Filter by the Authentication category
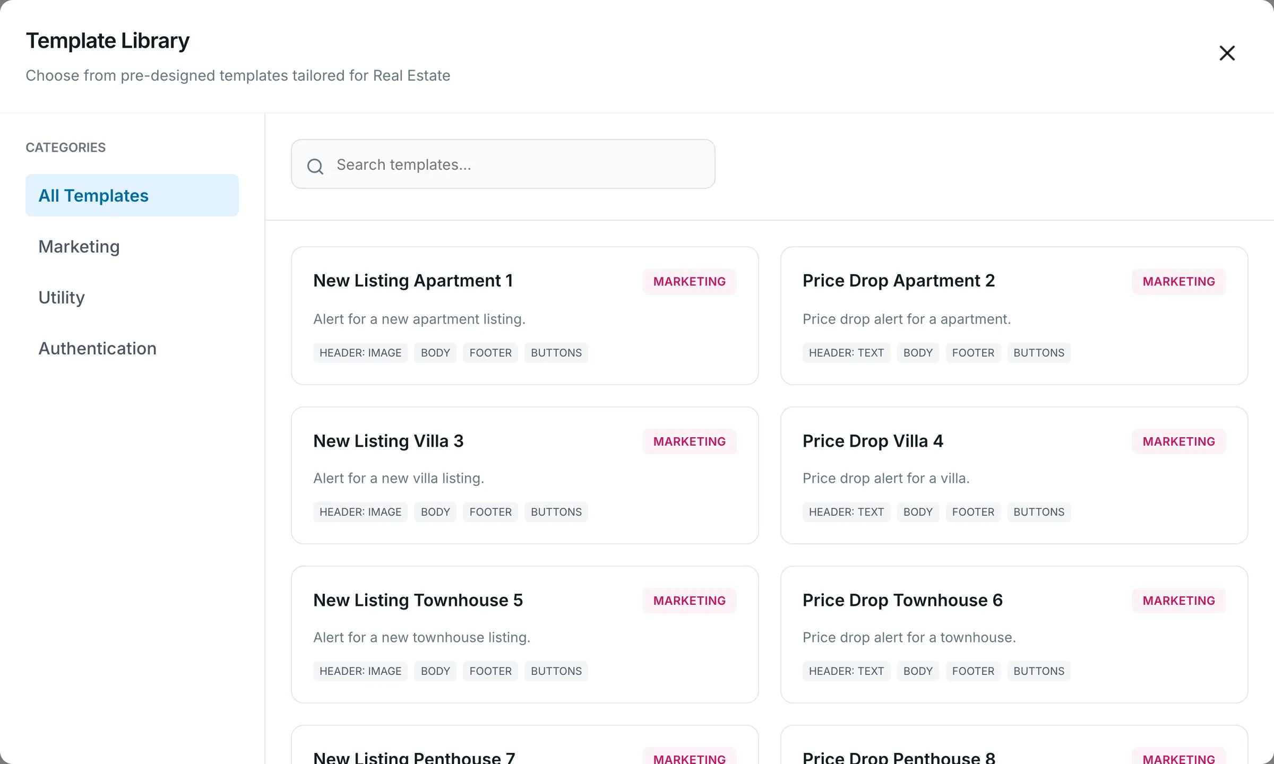This screenshot has width=1274, height=764. coord(132,348)
